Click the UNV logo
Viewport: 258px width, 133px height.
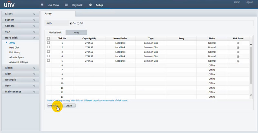click(9, 4)
